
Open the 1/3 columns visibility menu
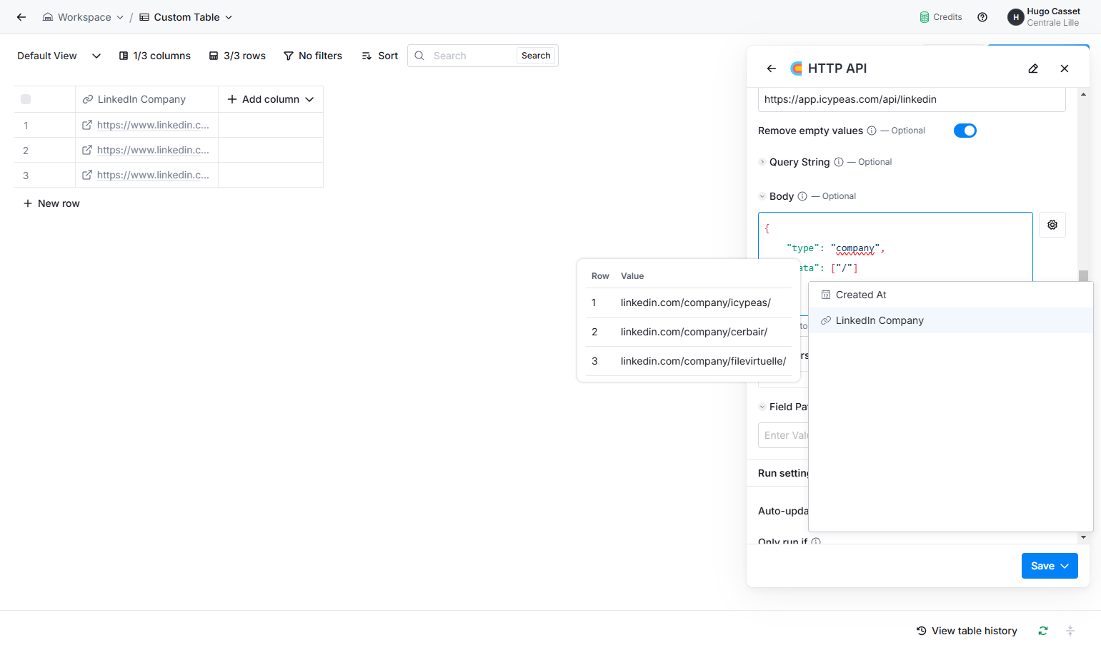pyautogui.click(x=155, y=56)
